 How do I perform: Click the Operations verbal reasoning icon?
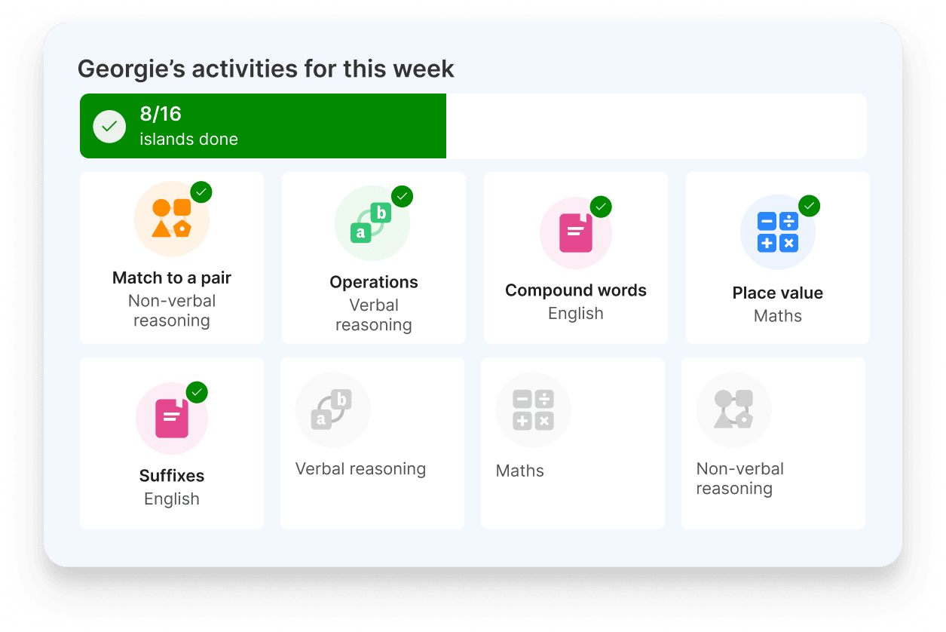(373, 223)
